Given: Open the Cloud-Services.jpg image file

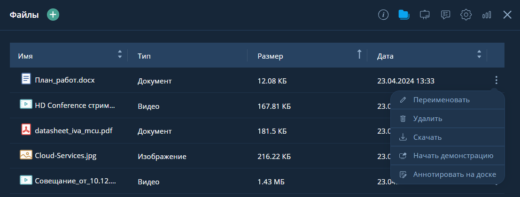Looking at the screenshot, I should (x=65, y=156).
